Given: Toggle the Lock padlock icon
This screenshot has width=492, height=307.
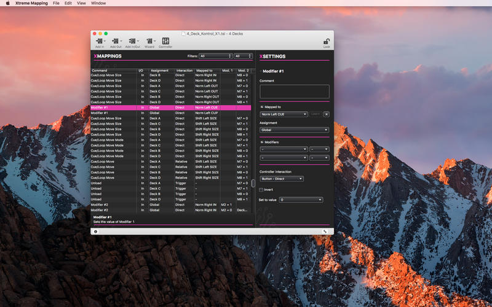Looking at the screenshot, I should pyautogui.click(x=327, y=42).
